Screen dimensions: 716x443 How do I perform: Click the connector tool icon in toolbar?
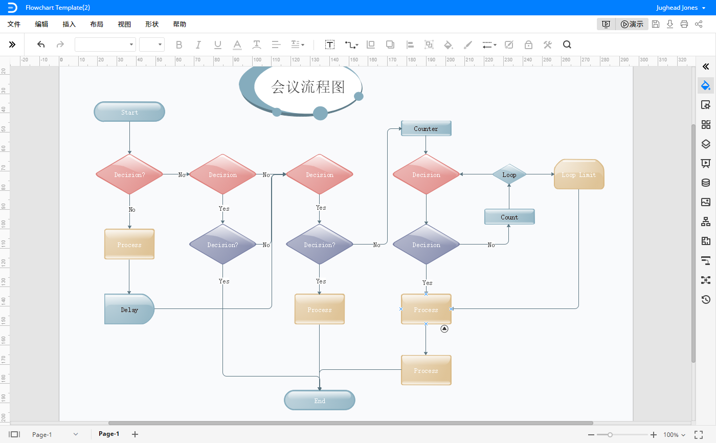click(351, 45)
